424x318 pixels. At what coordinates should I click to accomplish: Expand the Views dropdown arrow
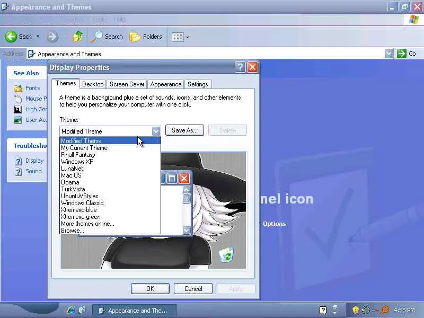(x=188, y=37)
